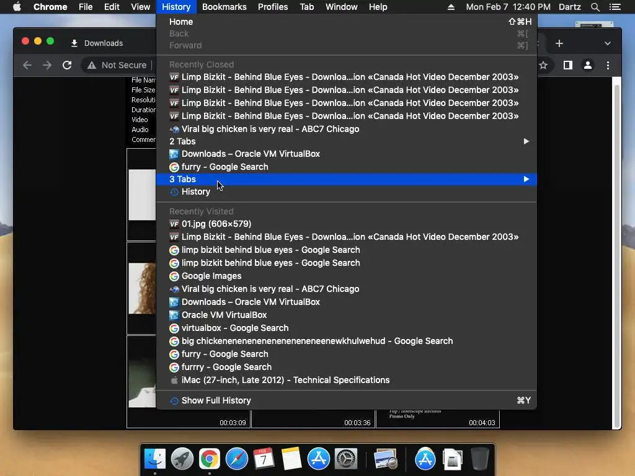
Task: Reopen Downloads – Oracle VM VirtualBox under Recently Closed
Action: pos(346,154)
